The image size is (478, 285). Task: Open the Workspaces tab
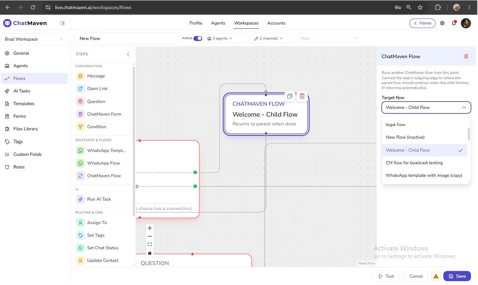[246, 23]
